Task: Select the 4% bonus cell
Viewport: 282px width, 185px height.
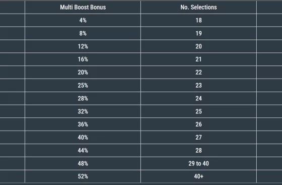Action: (x=83, y=20)
